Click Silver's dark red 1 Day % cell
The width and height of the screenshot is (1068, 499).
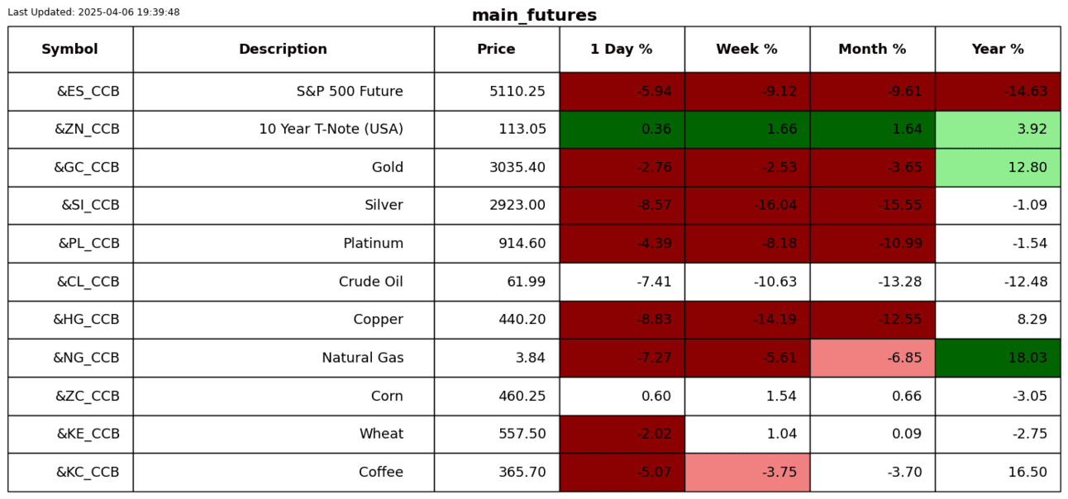tap(622, 206)
